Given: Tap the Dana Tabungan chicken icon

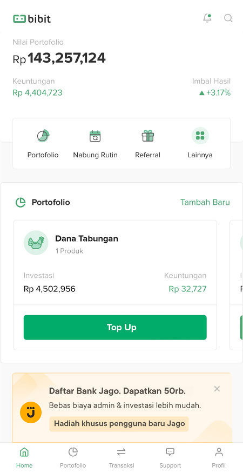Looking at the screenshot, I should tap(36, 243).
